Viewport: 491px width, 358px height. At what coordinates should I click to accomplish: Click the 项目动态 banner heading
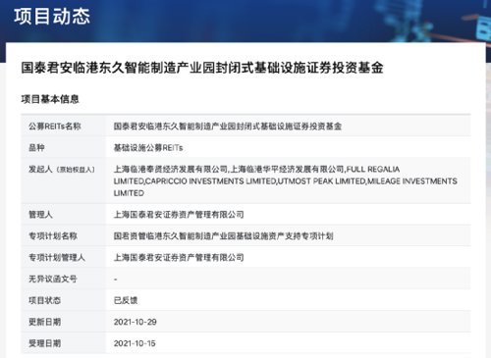click(52, 16)
